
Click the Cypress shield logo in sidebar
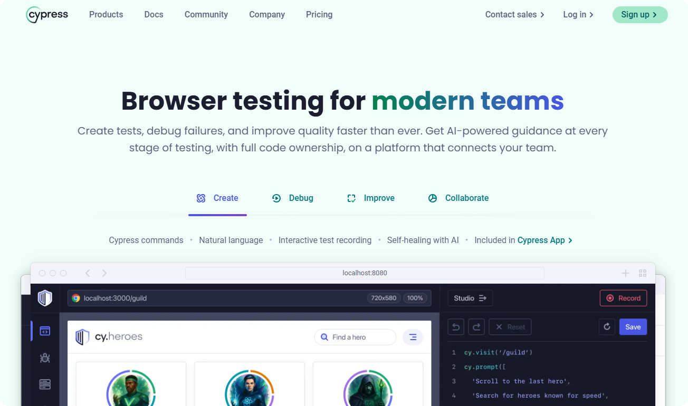tap(45, 298)
